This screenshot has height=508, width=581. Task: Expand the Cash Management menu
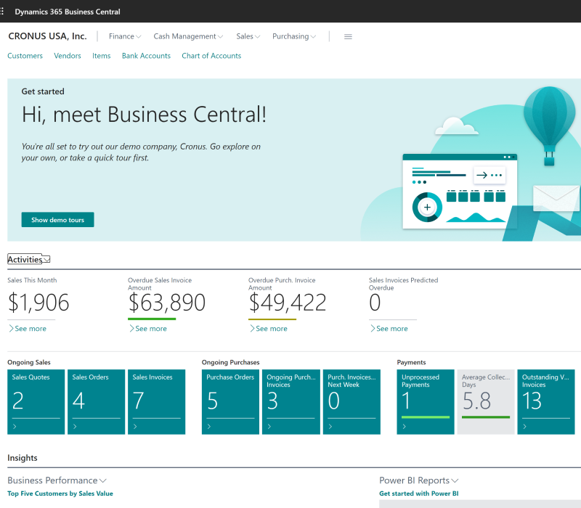[x=188, y=36]
